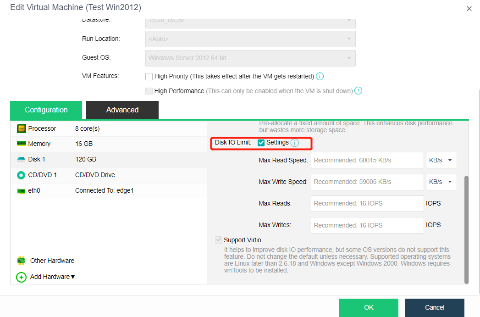Image resolution: width=480 pixels, height=317 pixels.
Task: Select the eth0 network adapter icon
Action: click(x=21, y=191)
